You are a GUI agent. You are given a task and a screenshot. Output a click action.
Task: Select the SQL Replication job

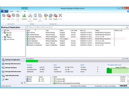[x=76, y=41]
